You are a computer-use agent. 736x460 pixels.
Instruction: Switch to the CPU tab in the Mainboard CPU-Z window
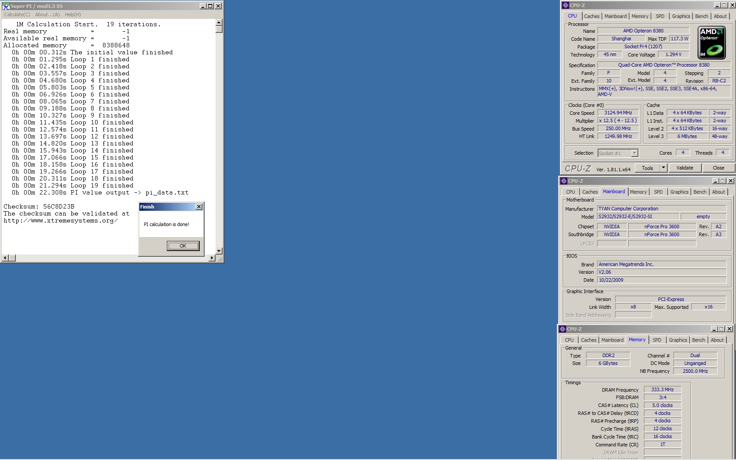(x=570, y=192)
